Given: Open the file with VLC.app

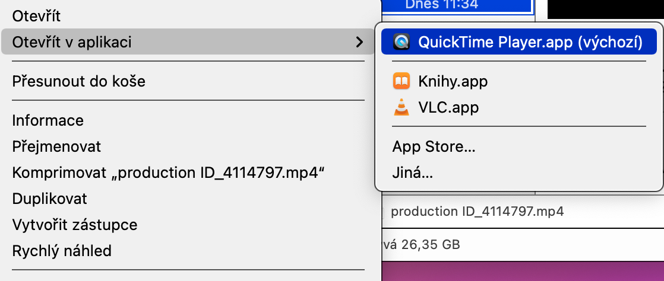Looking at the screenshot, I should [448, 107].
